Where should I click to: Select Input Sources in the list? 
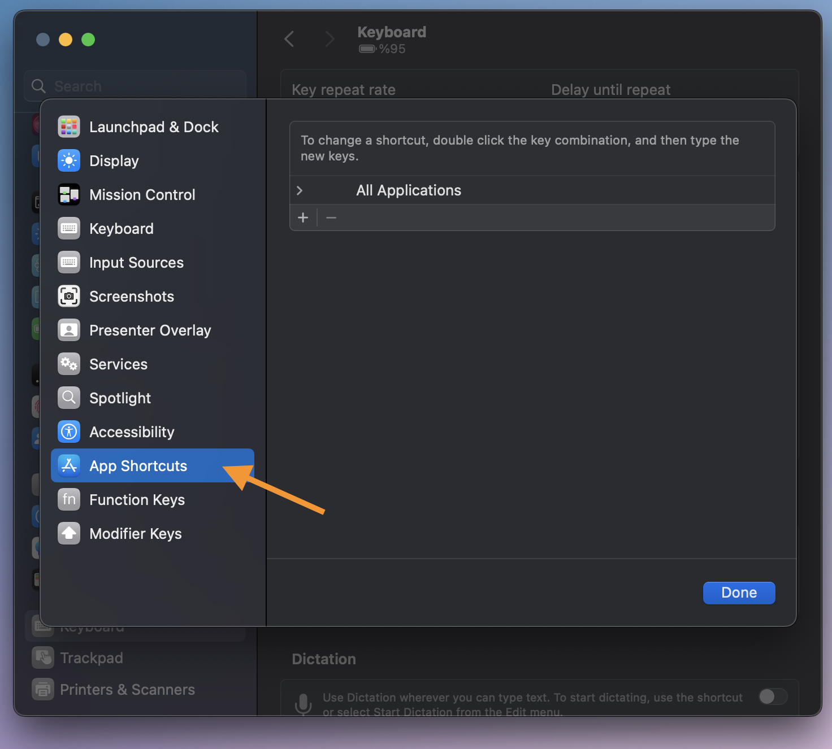[136, 263]
